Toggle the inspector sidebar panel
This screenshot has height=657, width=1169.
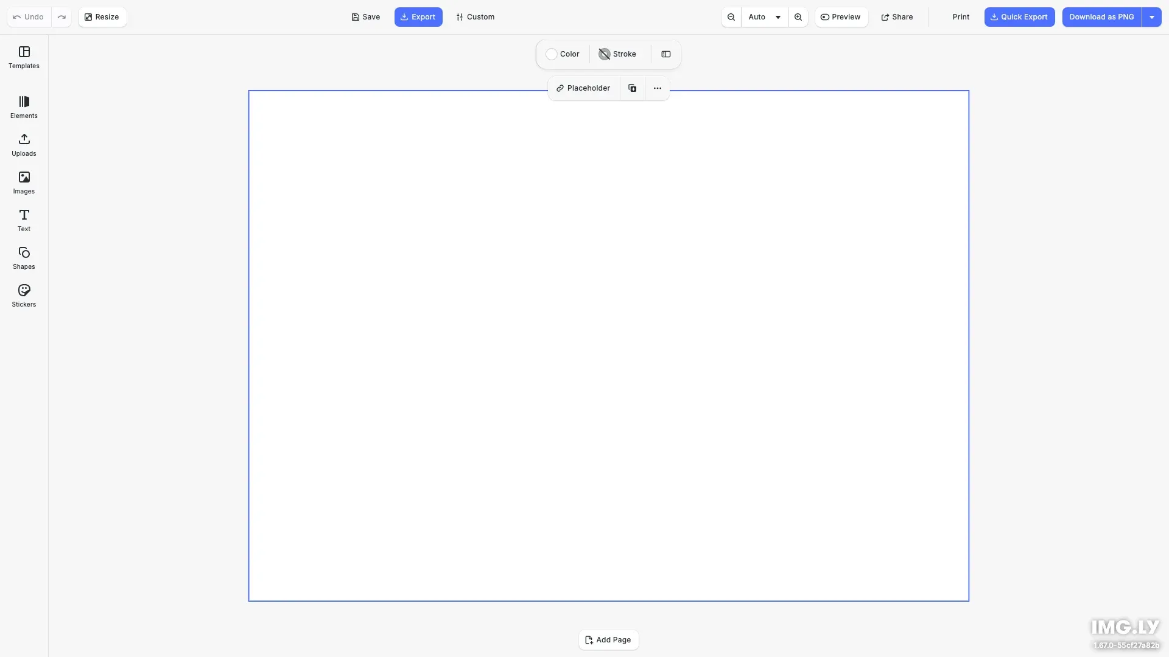pos(665,54)
